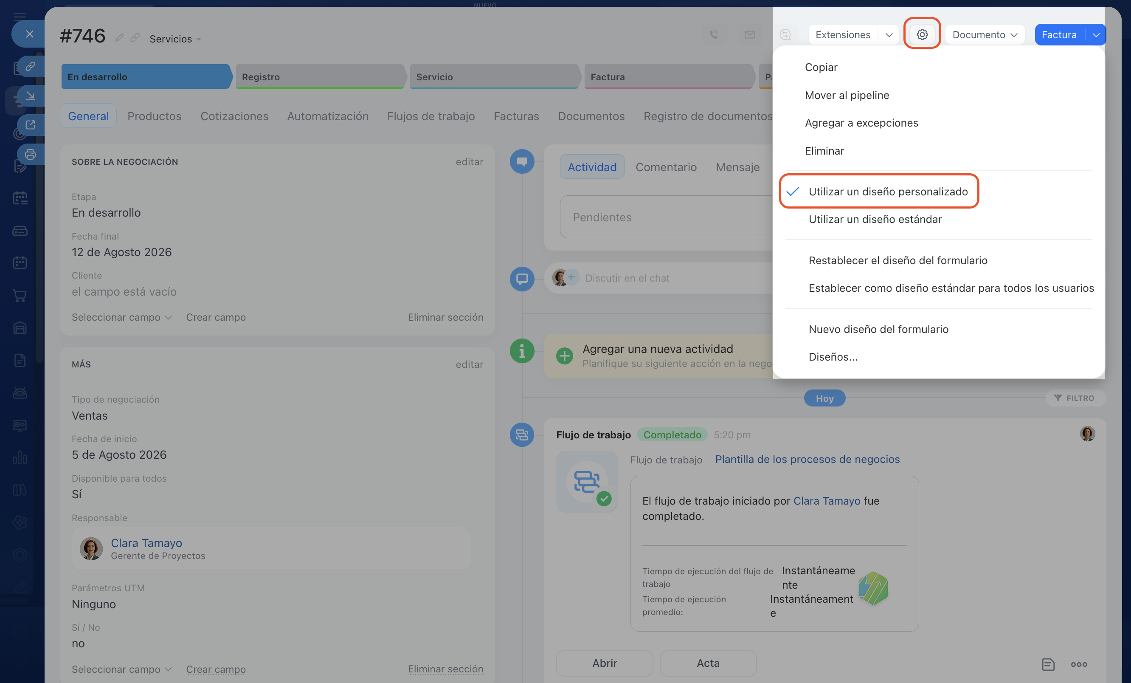Select 'Utilizar un diseño estándar' option
Viewport: 1131px width, 683px height.
(875, 219)
